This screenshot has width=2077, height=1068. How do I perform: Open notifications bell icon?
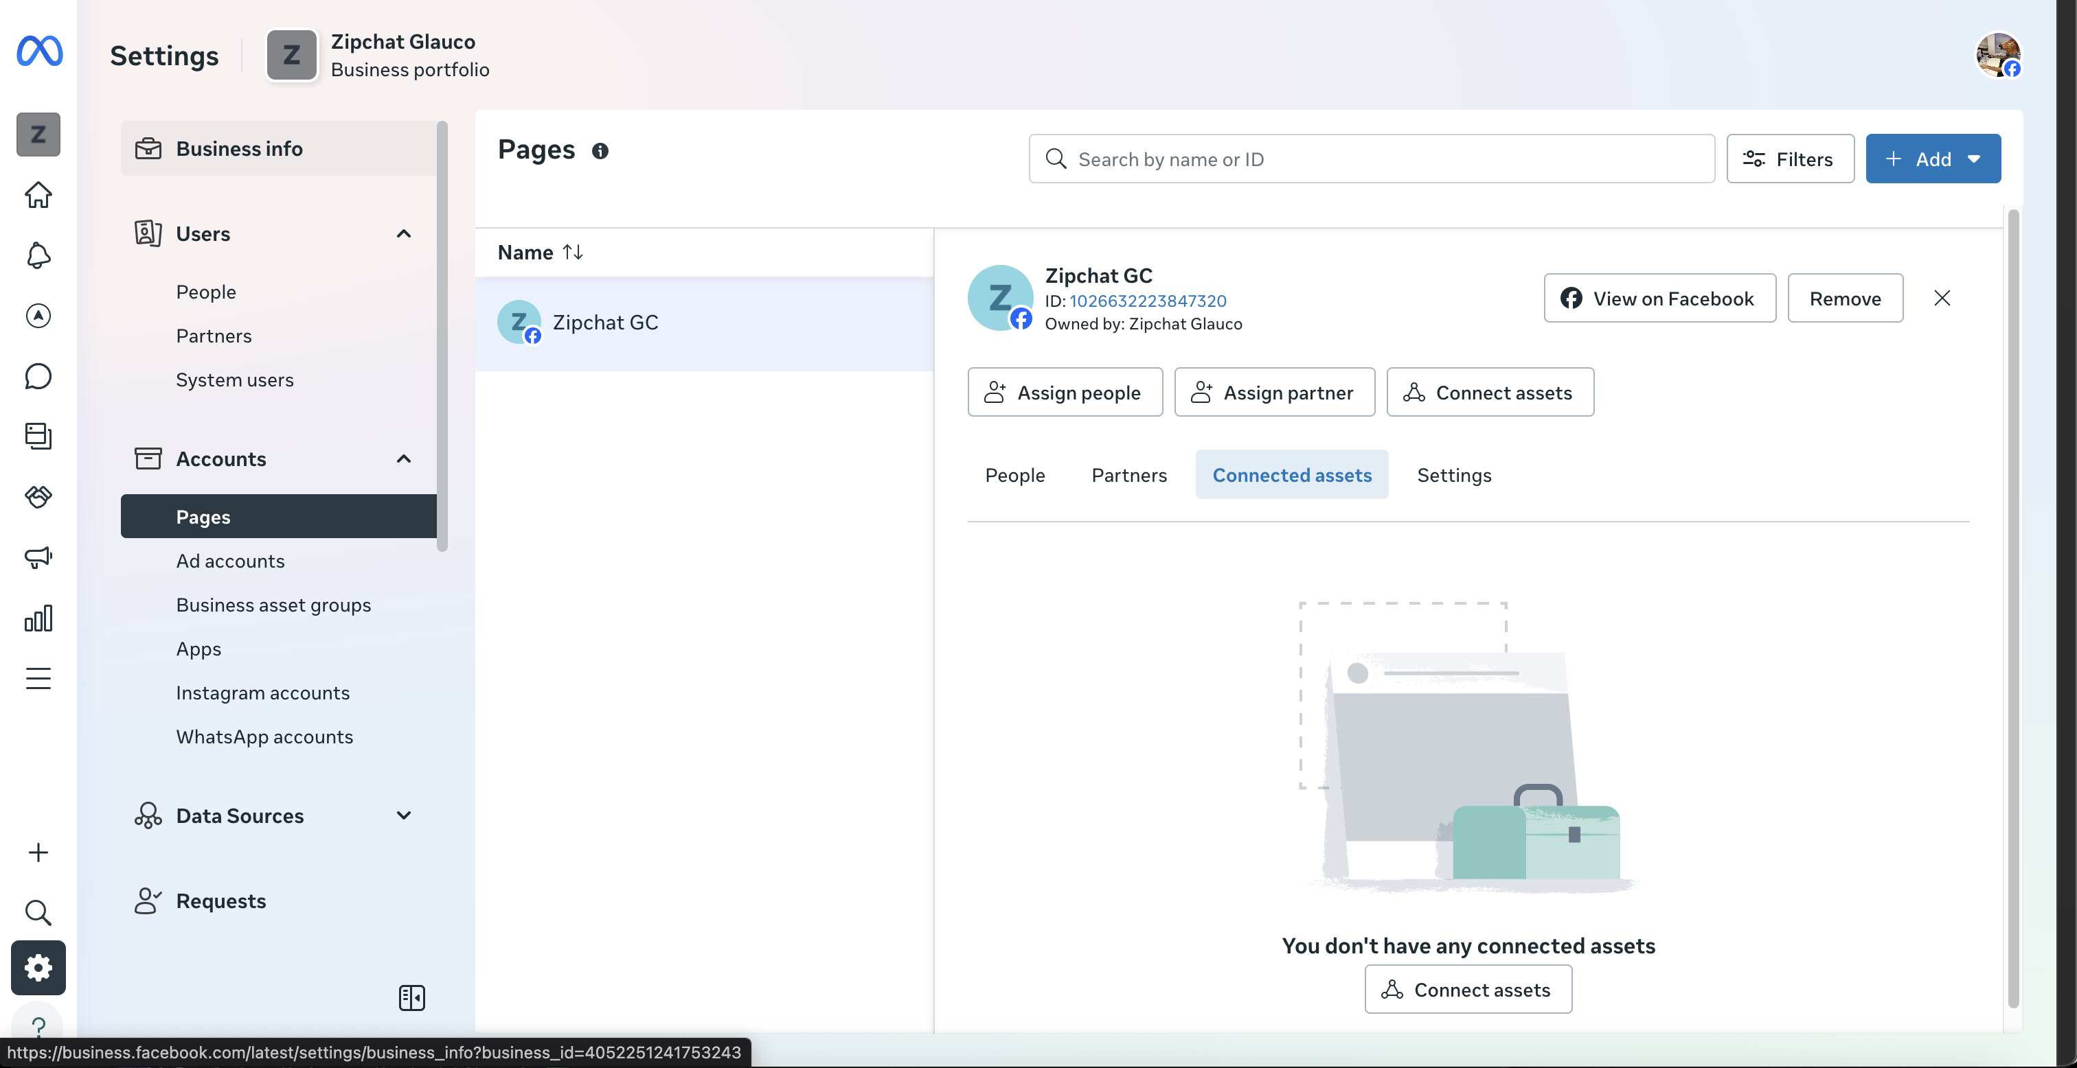38,255
